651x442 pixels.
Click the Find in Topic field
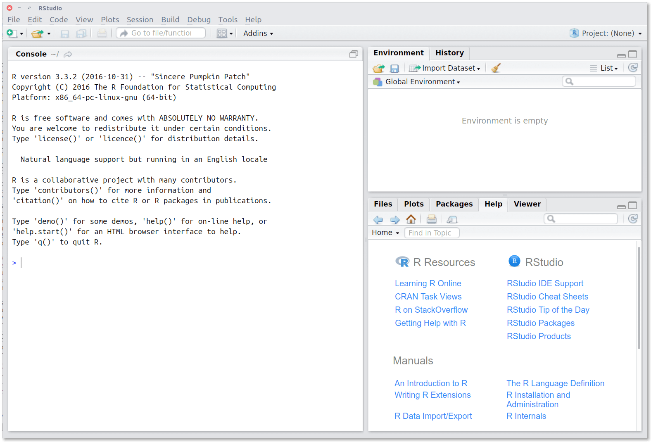pos(432,233)
